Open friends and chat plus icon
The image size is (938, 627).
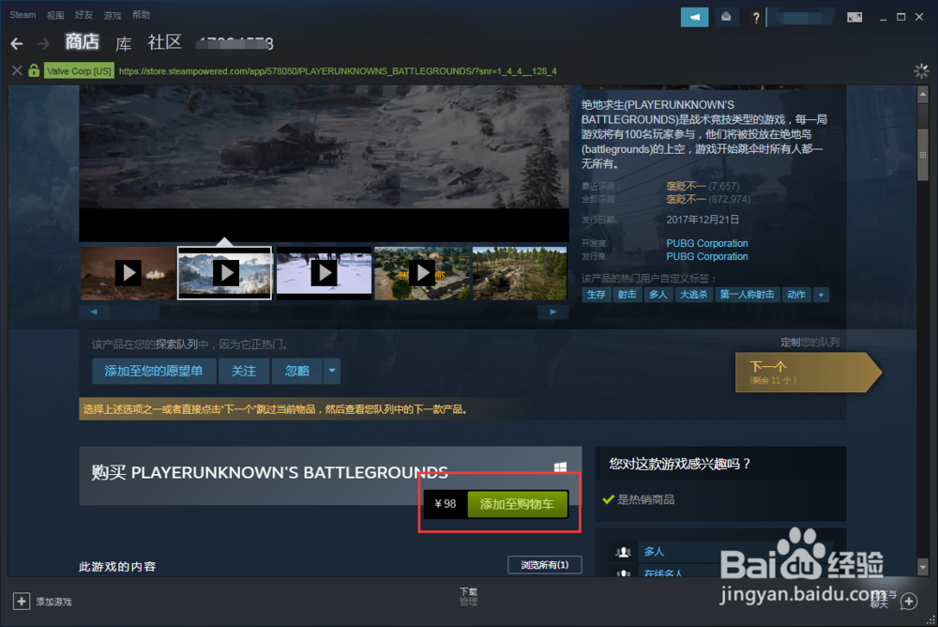click(x=909, y=602)
